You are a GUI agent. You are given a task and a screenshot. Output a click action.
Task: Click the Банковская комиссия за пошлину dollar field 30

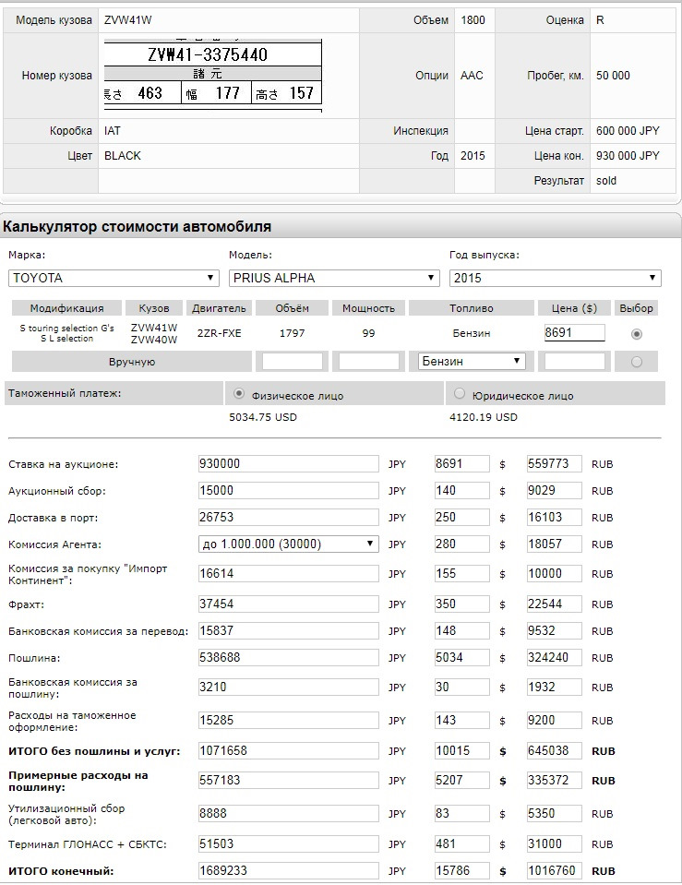click(461, 687)
